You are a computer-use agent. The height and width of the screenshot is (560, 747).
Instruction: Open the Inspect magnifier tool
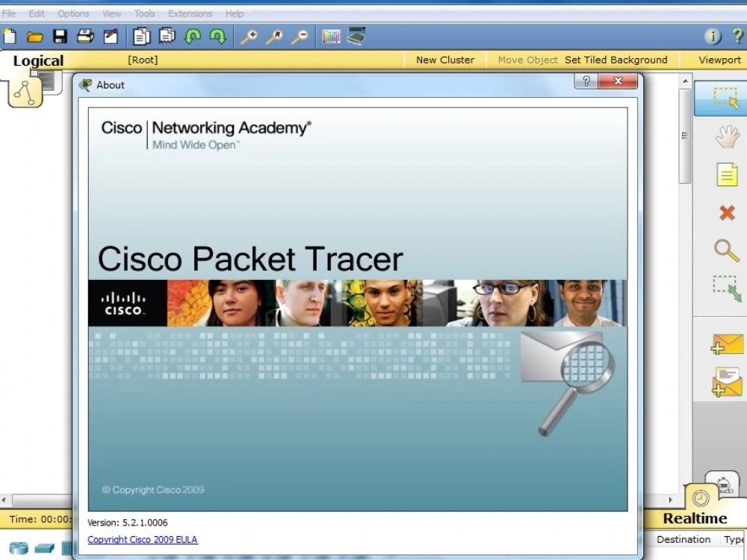pos(727,251)
